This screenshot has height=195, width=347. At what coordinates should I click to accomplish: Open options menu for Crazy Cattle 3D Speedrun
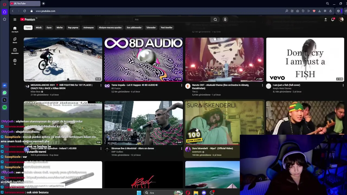(101, 149)
